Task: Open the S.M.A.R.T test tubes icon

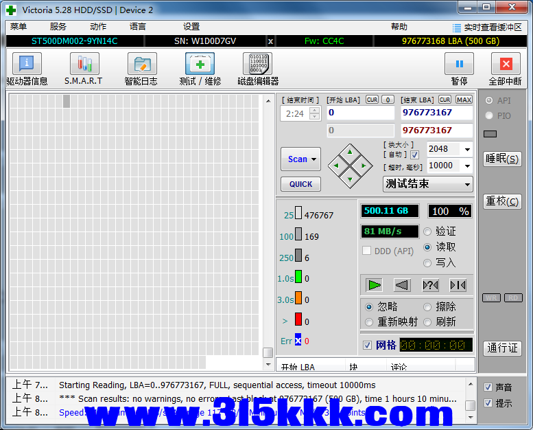Action: point(84,64)
